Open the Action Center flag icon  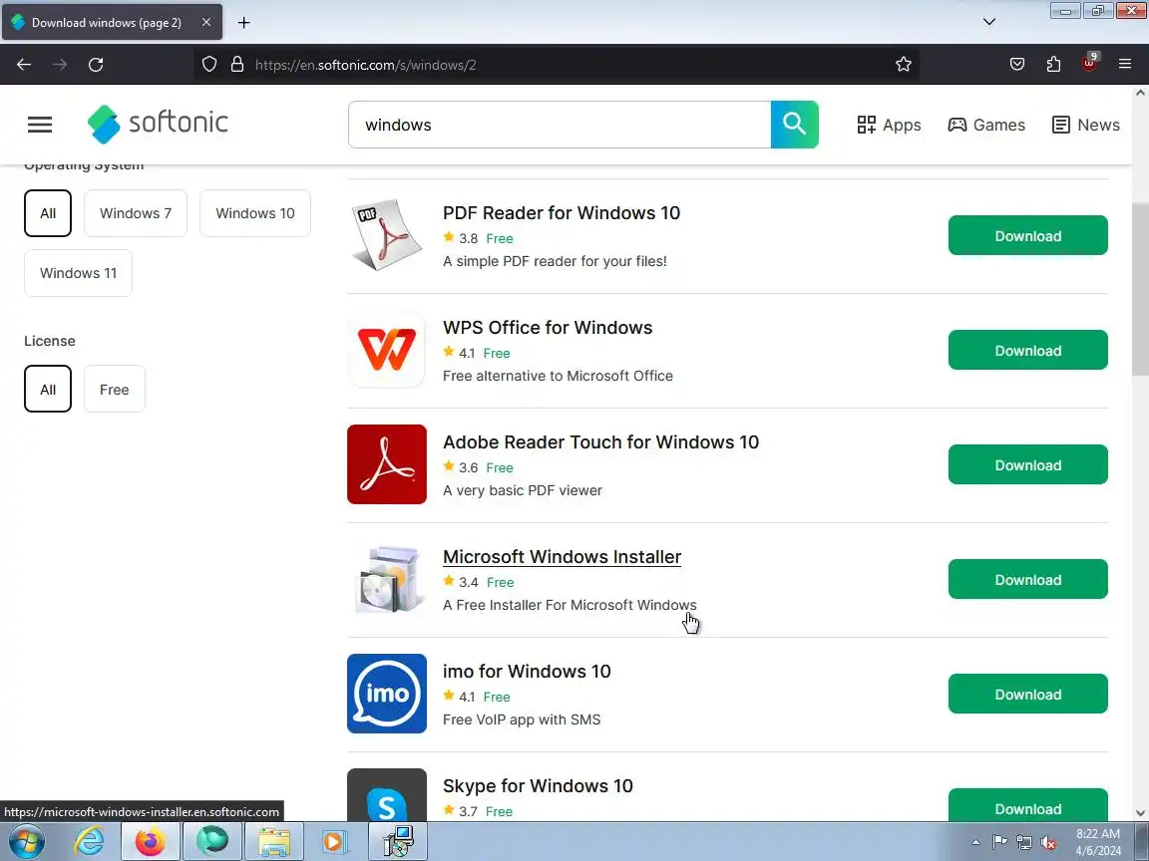pos(999,843)
